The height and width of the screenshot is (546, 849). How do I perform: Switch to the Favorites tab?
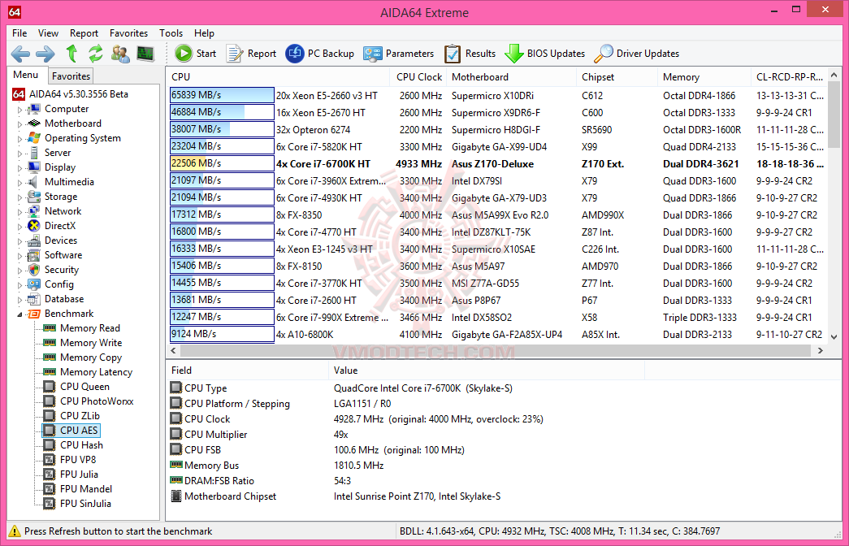point(71,76)
